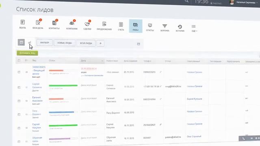The image size is (260, 146).
Task: Click email potato@sklad.ru
Action: click(173, 137)
